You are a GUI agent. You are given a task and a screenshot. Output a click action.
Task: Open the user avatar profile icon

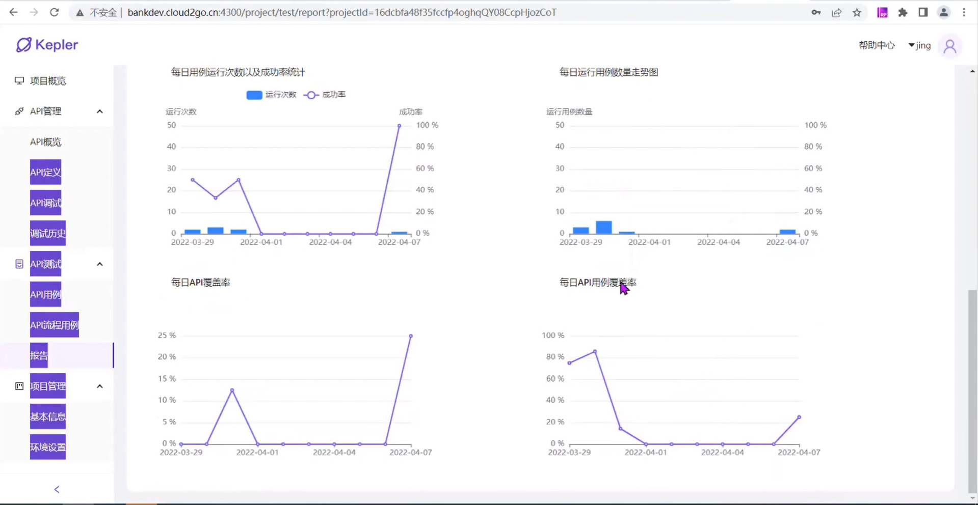click(949, 46)
